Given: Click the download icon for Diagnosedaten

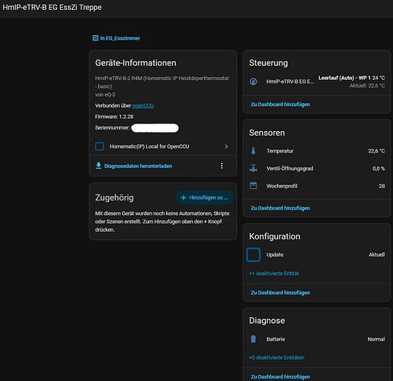Looking at the screenshot, I should 98,165.
